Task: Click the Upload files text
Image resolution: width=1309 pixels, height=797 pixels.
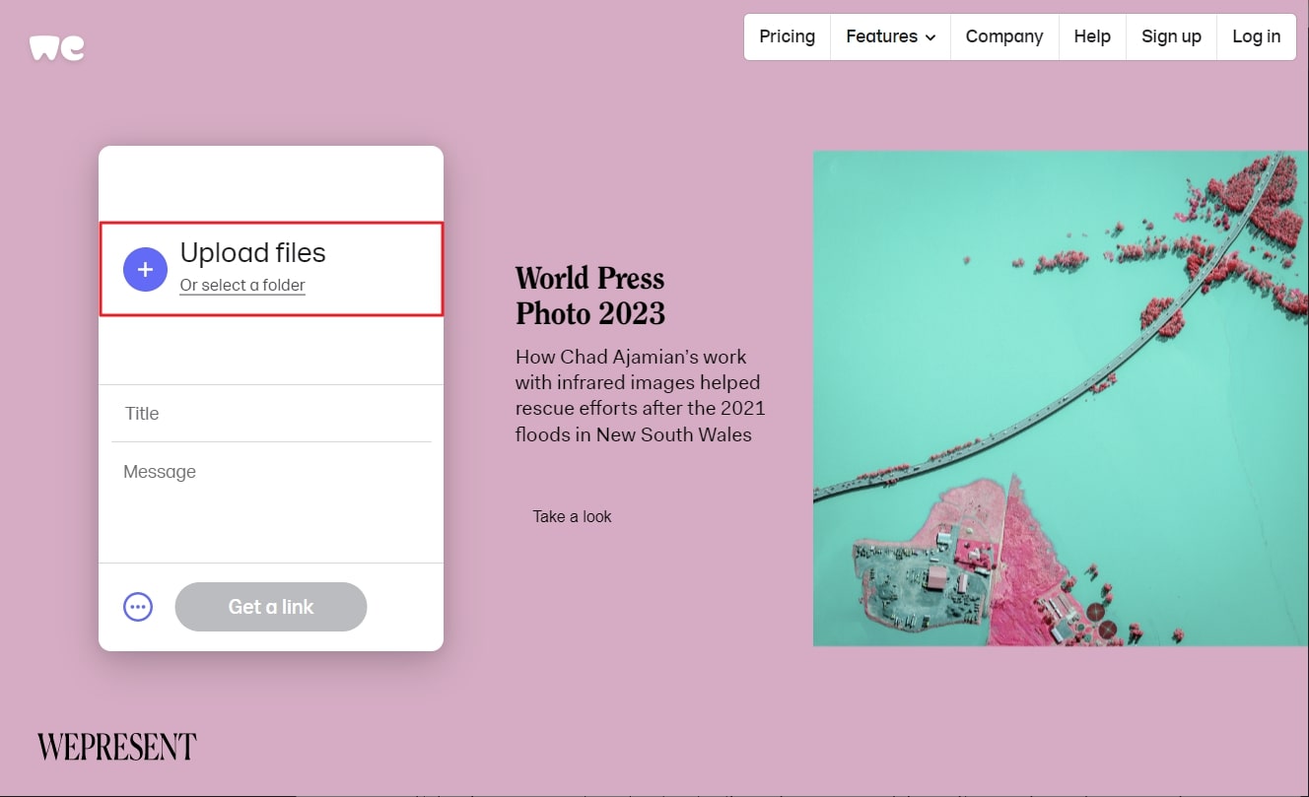Action: (252, 253)
